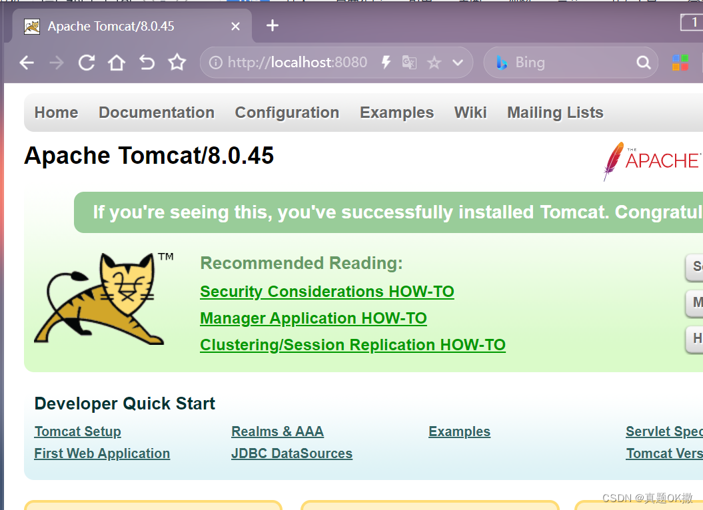The width and height of the screenshot is (703, 510).
Task: Click the Recommended Reading heading
Action: coord(301,263)
